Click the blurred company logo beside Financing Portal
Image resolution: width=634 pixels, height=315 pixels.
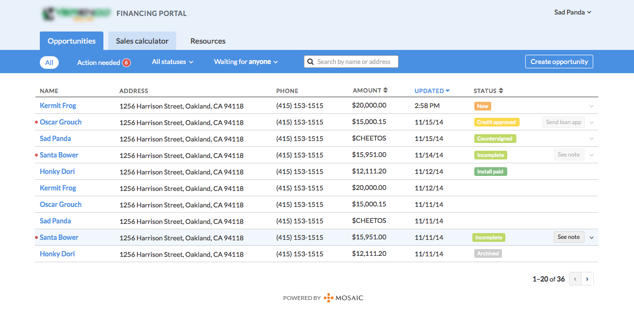[76, 14]
